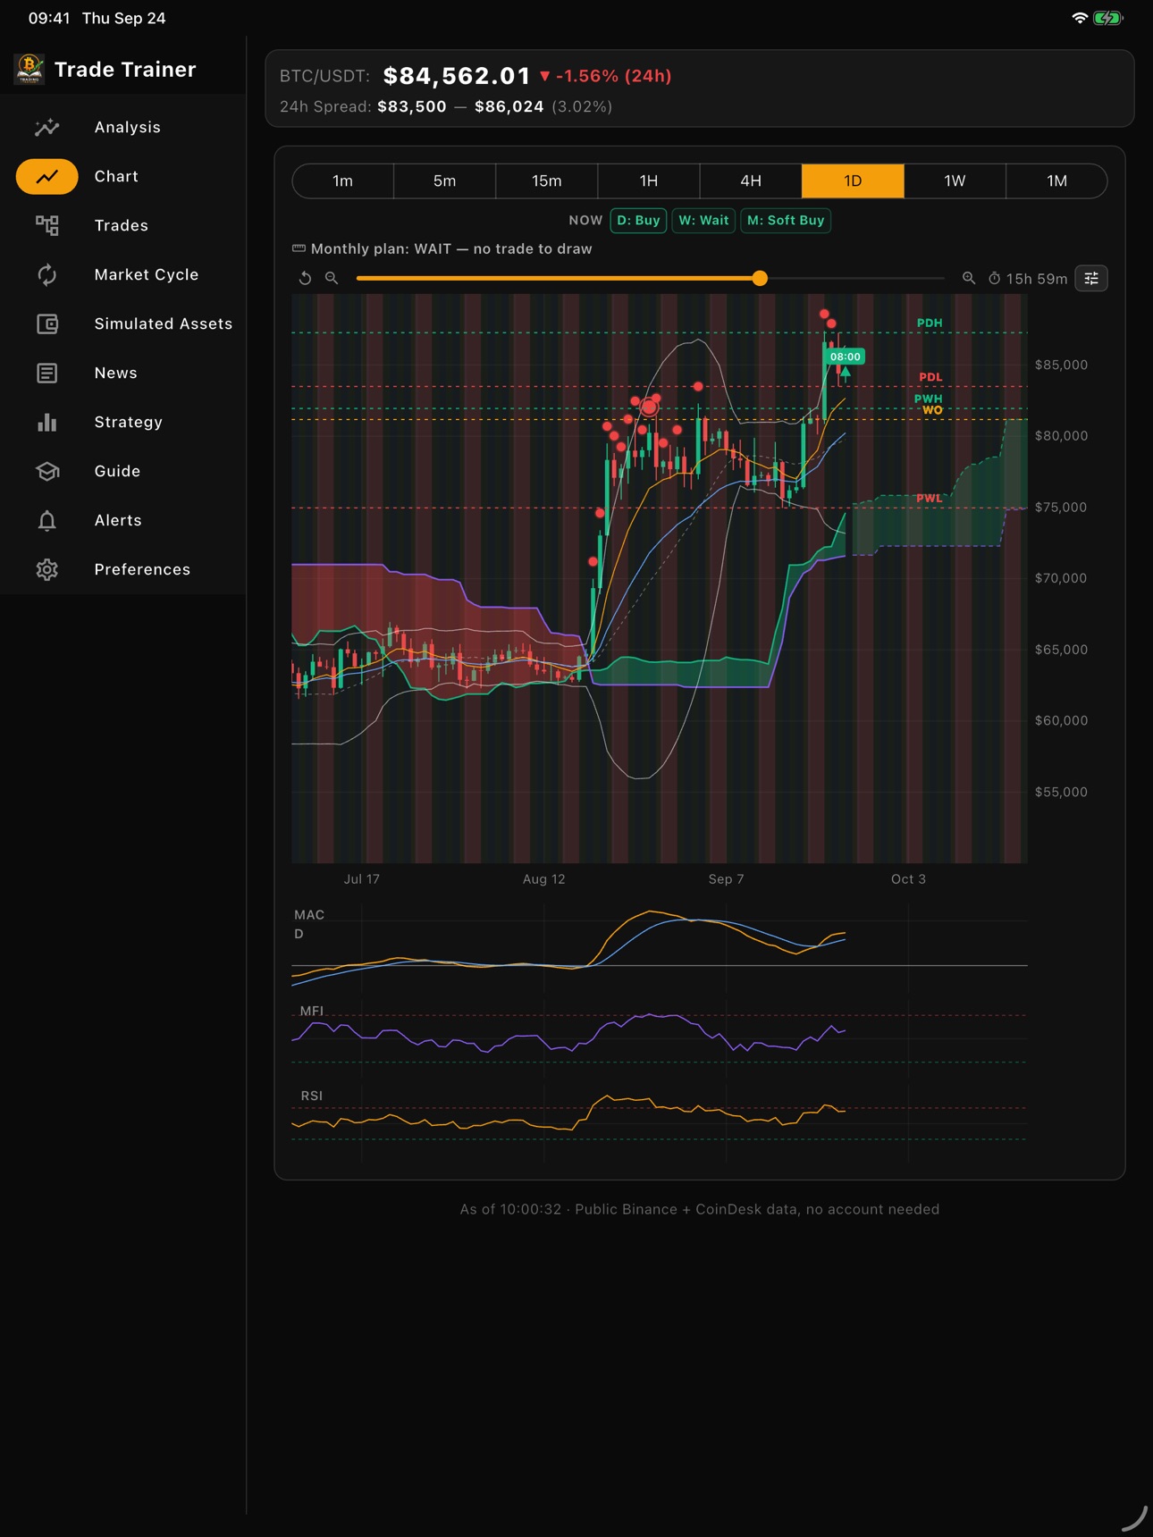The width and height of the screenshot is (1153, 1537).
Task: Select the 1H timeframe tab
Action: click(649, 181)
